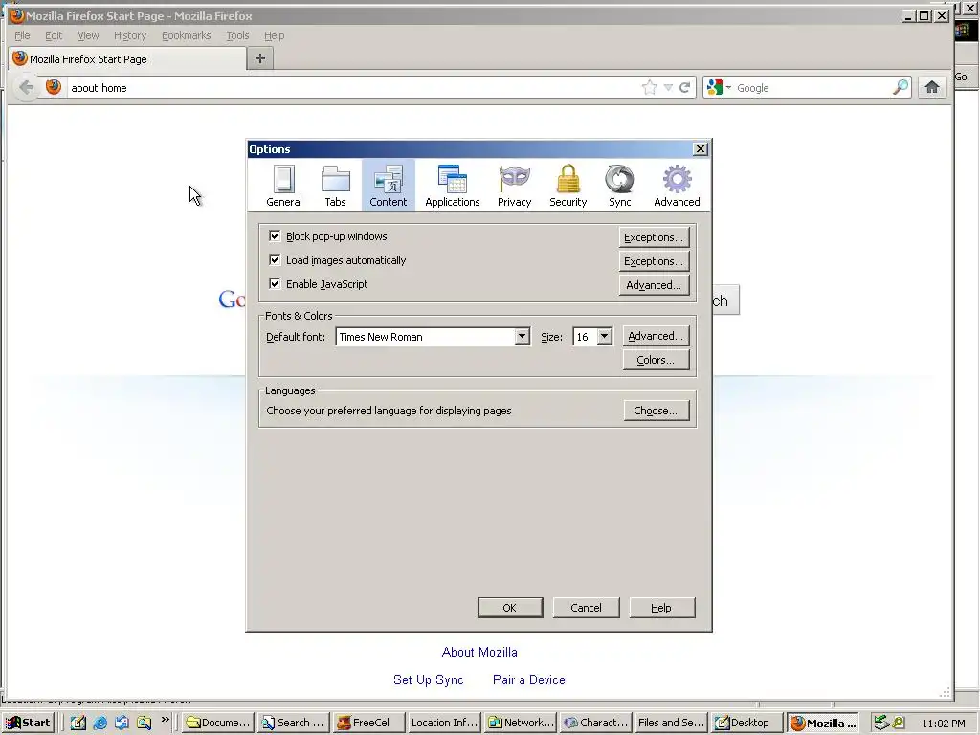This screenshot has width=980, height=735.
Task: Click the Cancel button
Action: pos(587,608)
